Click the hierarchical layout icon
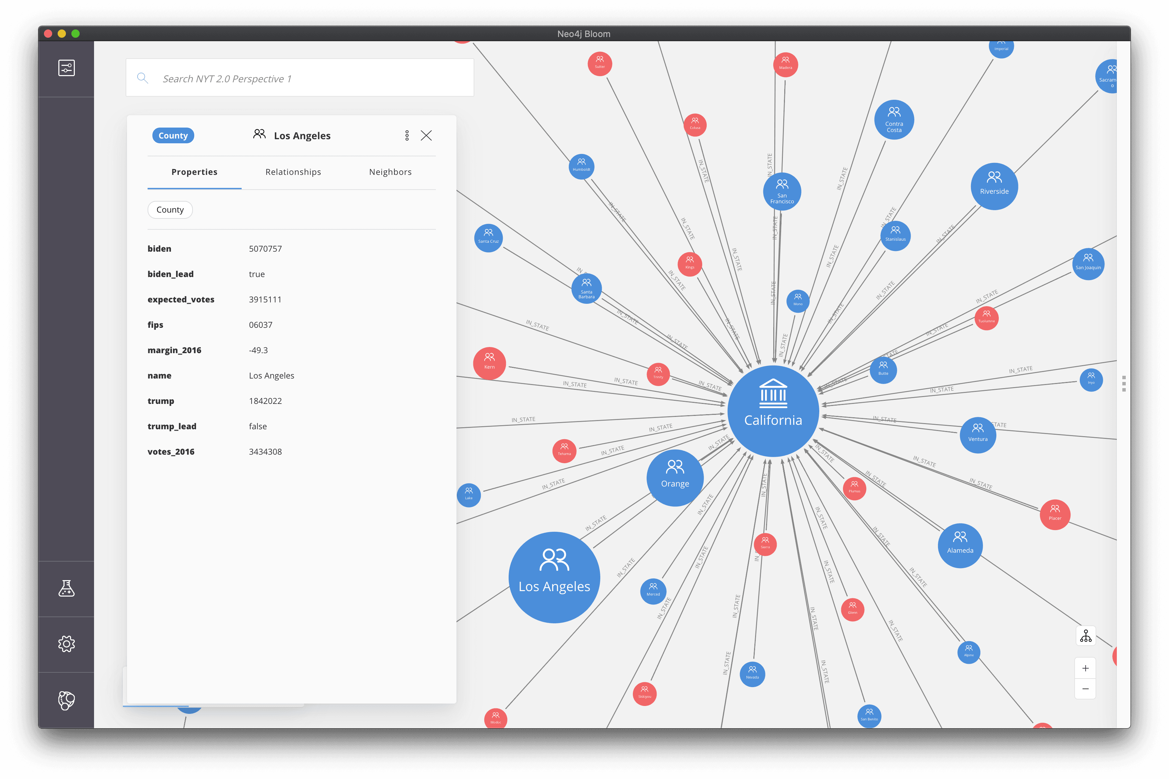Screen dimensions: 1169x779 point(1086,636)
